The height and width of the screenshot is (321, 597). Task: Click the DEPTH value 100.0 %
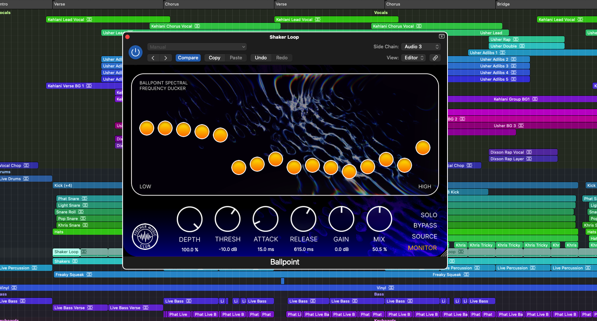click(190, 250)
